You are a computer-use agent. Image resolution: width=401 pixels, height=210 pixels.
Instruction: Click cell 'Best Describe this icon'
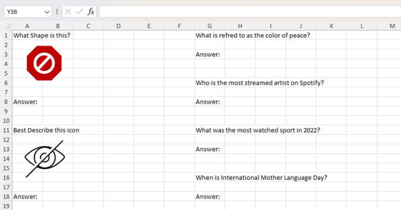click(x=46, y=130)
